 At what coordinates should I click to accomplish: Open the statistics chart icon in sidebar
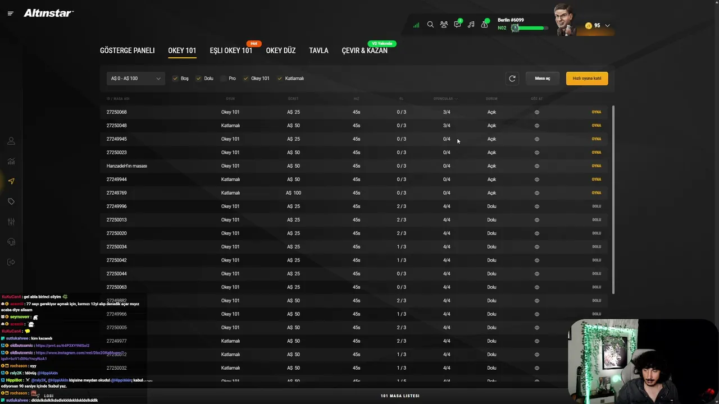pos(11,161)
